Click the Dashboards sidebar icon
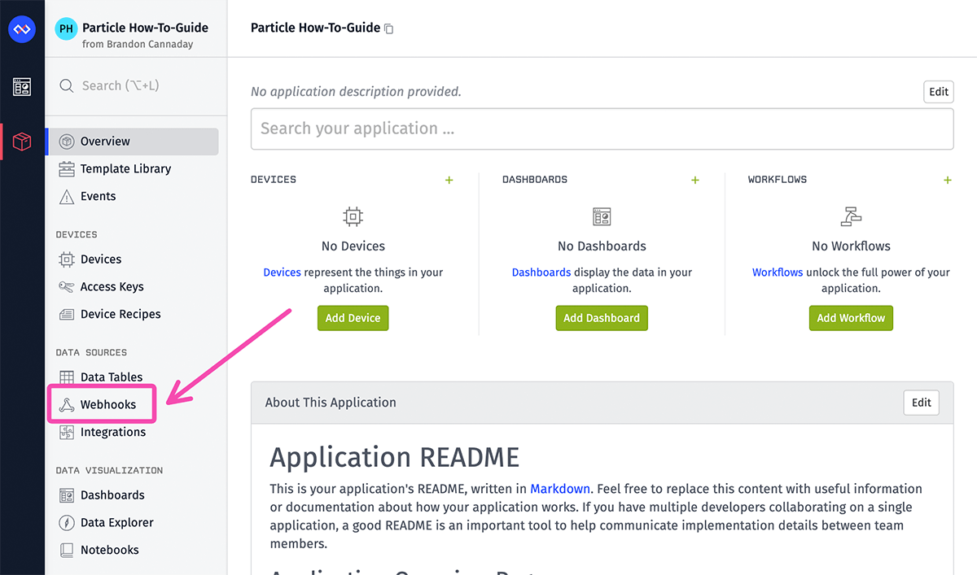977x575 pixels. [67, 495]
